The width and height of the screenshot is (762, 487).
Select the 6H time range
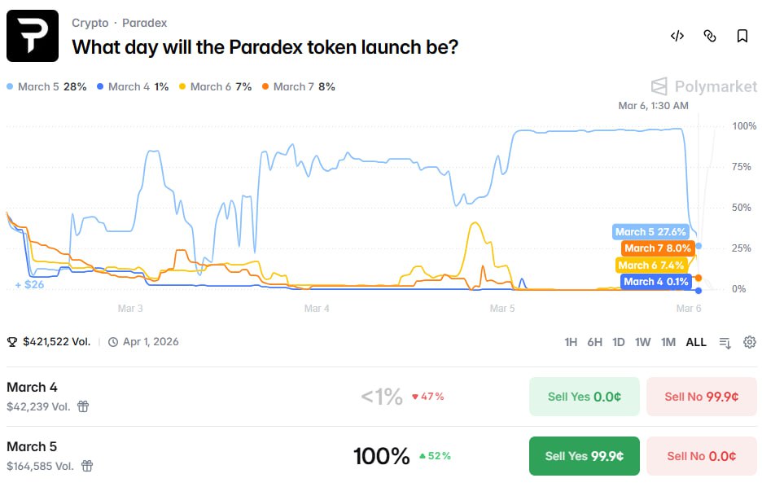(x=595, y=342)
